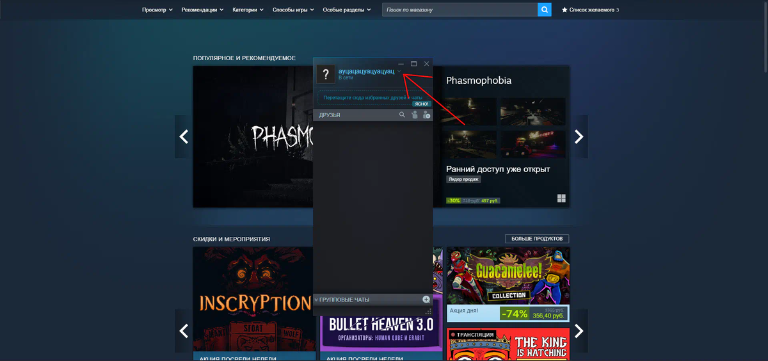
Task: Click the БОЛЬШЕ ПРОДУКТОВ button
Action: tap(537, 239)
